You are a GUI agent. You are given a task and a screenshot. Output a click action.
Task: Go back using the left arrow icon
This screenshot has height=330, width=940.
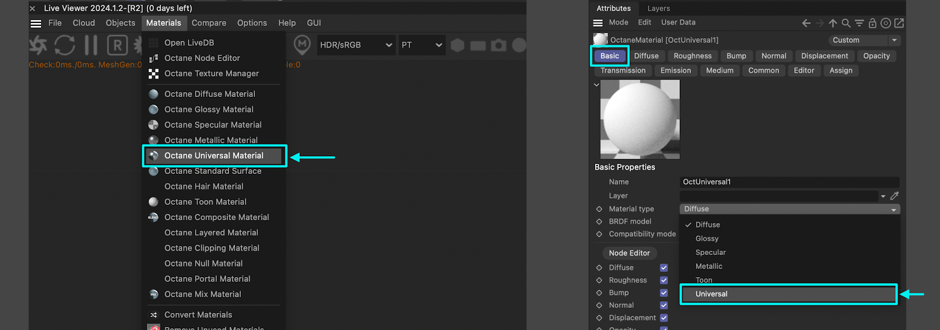tap(806, 23)
